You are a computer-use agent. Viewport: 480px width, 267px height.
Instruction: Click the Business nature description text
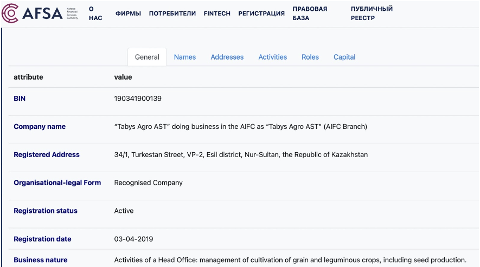click(x=290, y=260)
